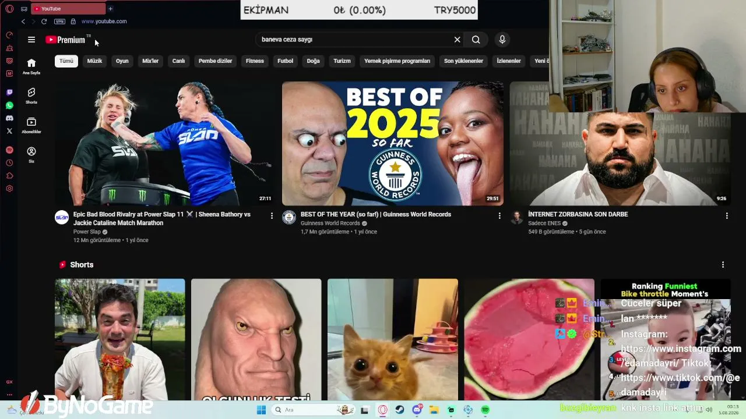Open Opera sidebar settings gear

(x=9, y=189)
